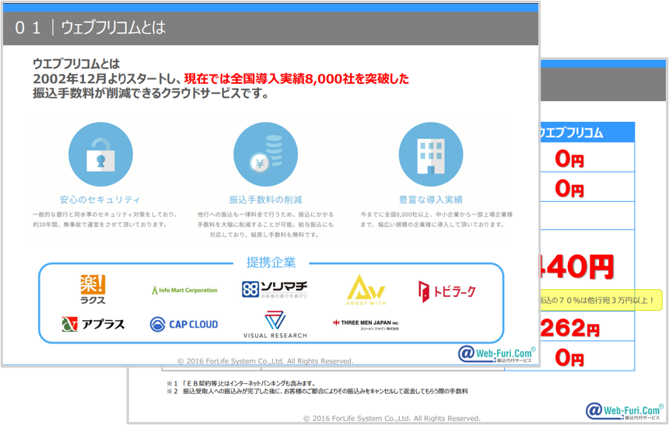Select the CAP CLOUD logo

click(184, 325)
